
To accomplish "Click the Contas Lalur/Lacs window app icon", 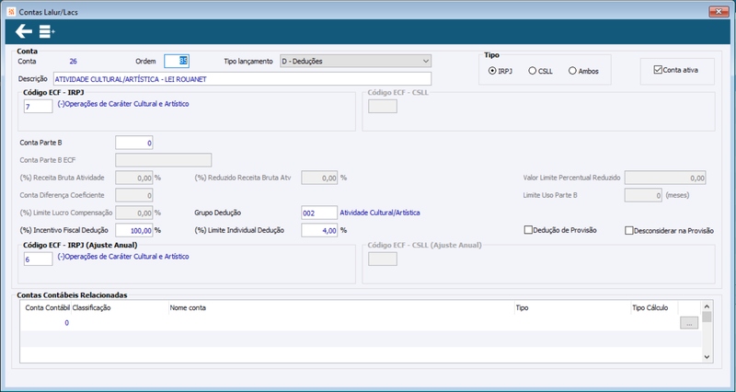I will (x=12, y=12).
